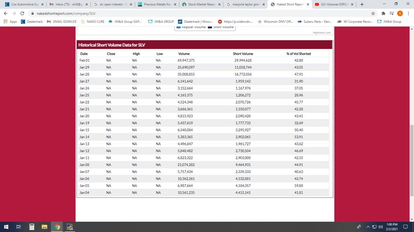Go back to the previous page
This screenshot has width=414, height=232.
tap(5, 14)
